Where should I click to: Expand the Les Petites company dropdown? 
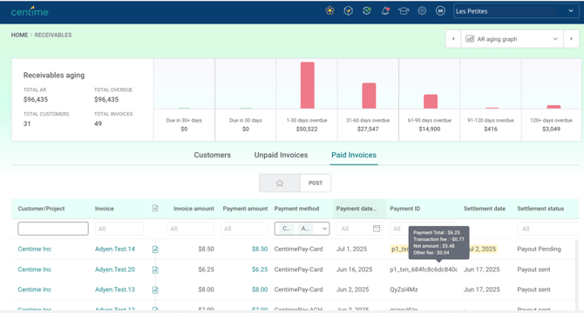coord(516,11)
